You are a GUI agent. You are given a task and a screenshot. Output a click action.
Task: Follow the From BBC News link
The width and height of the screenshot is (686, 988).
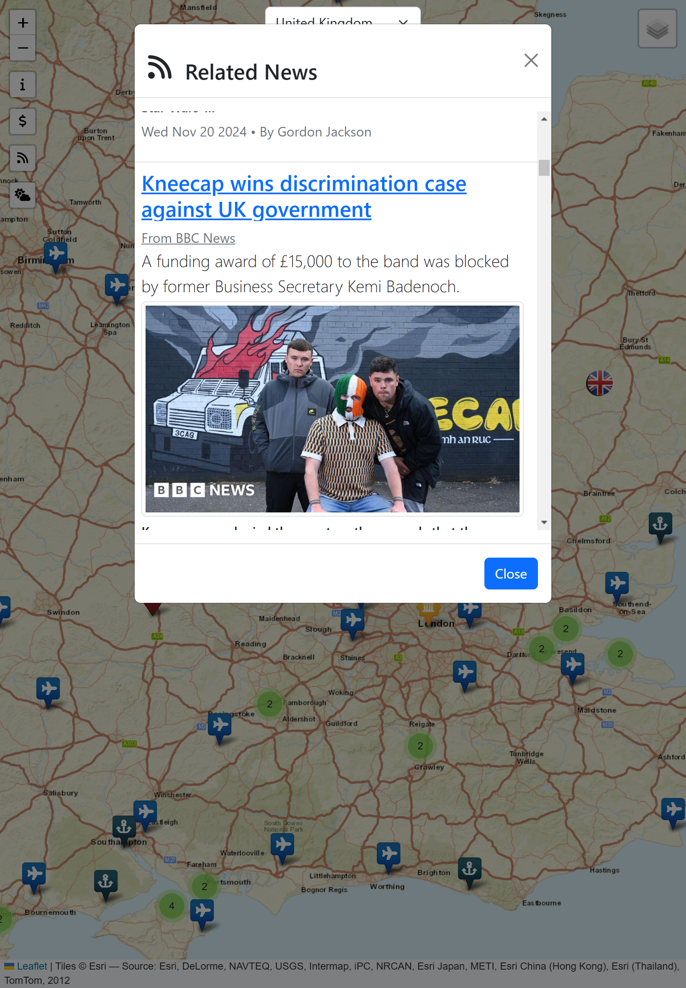(x=188, y=238)
